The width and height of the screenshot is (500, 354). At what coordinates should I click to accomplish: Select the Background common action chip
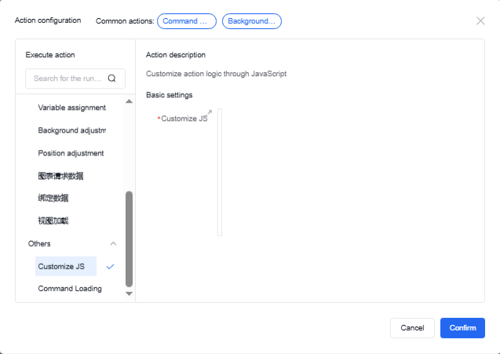251,21
